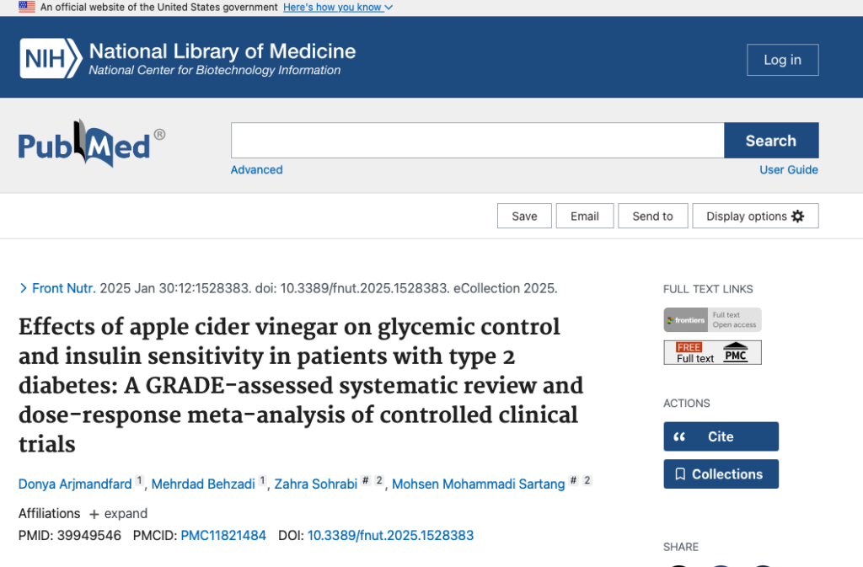
Task: Expand "Here's how you know" dropdown
Action: coord(338,7)
